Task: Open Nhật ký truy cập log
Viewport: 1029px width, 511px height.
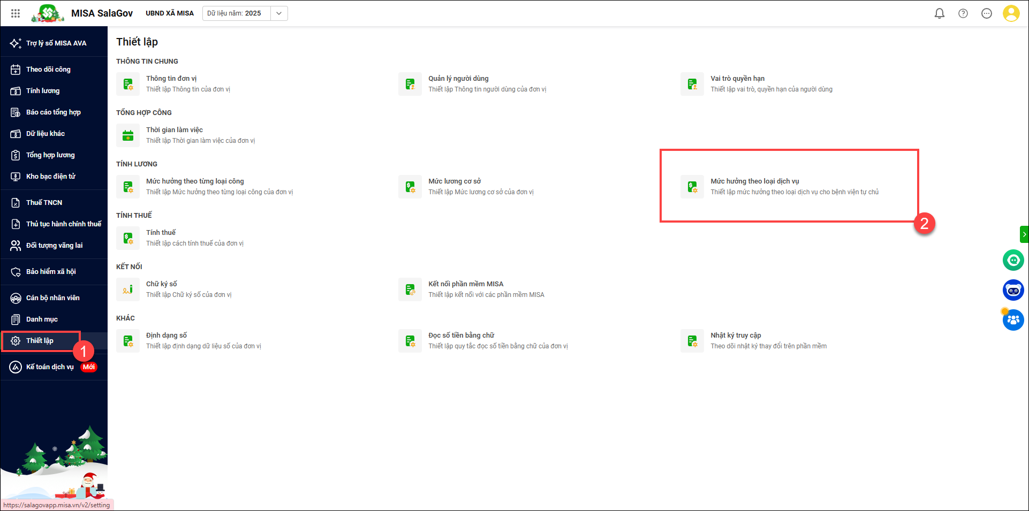Action: (x=736, y=335)
